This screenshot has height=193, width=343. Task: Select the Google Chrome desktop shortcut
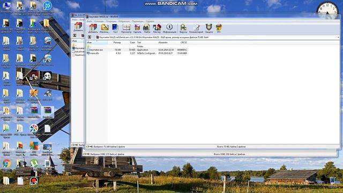6,164
